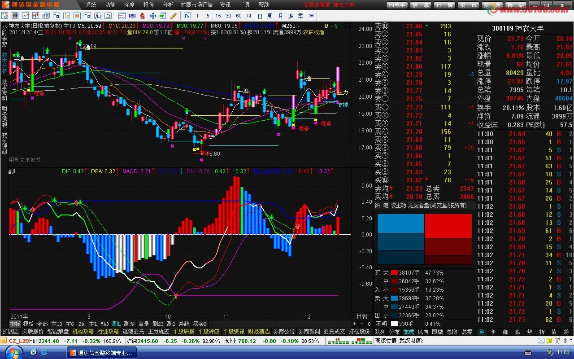This screenshot has width=574, height=359.
Task: Switch to the 分布 panel tab
Action: pos(395,332)
